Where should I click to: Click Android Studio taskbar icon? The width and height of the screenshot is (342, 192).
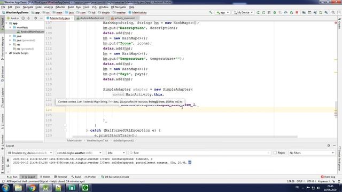[x=45, y=188]
